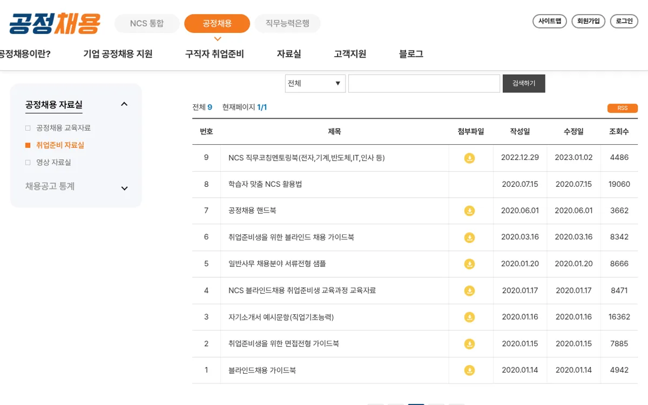Viewport: 648px width, 405px height.
Task: Open 취업준비 자료실 in sidebar
Action: (60, 145)
